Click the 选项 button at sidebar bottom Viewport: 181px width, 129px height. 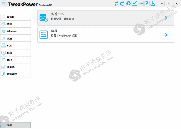point(16,125)
